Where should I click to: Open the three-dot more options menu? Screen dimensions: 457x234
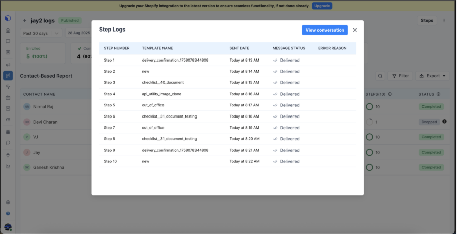444,21
